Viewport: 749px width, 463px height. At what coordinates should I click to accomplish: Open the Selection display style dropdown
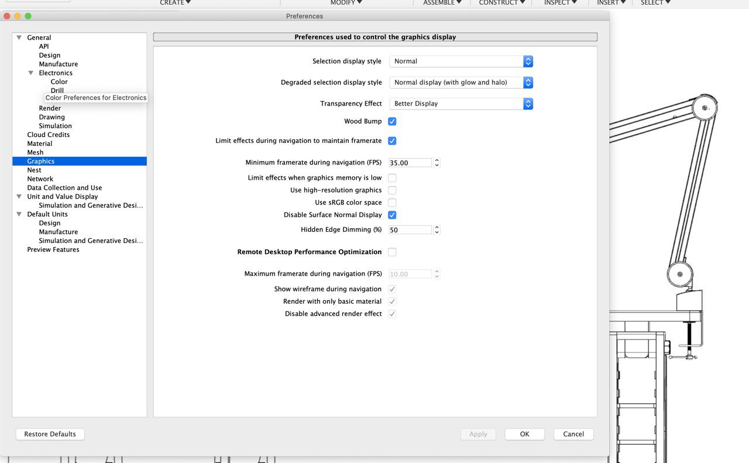pyautogui.click(x=461, y=61)
